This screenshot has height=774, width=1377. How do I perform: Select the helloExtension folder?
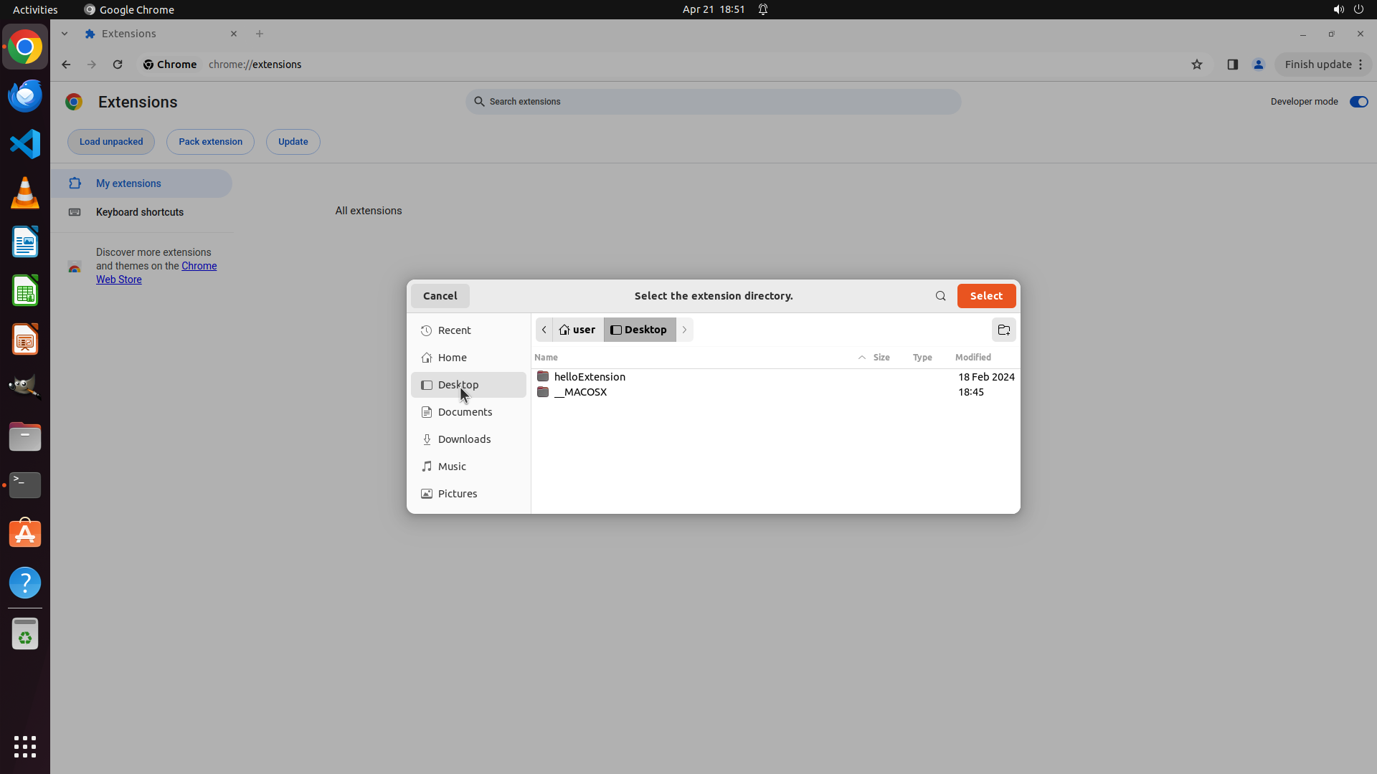[590, 377]
